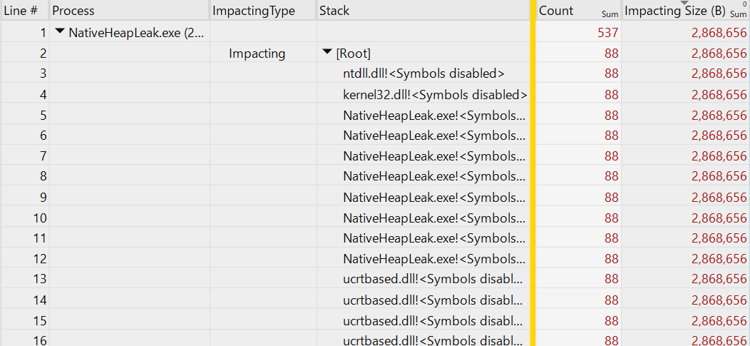The height and width of the screenshot is (346, 750).
Task: Click the yellow vertical column divider bar
Action: click(533, 173)
